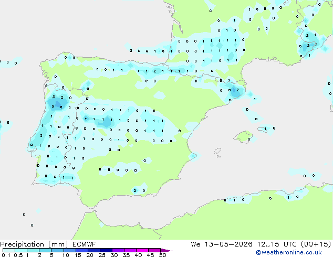Click the 0.5–1 mm legend color swatch

coord(21,250)
